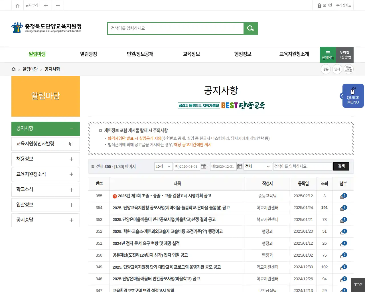365x292 pixels.
Task: Open post 2025. 단양교육지원청 공모사업(지역이음 늘봄학교) 공고
Action: [171, 208]
